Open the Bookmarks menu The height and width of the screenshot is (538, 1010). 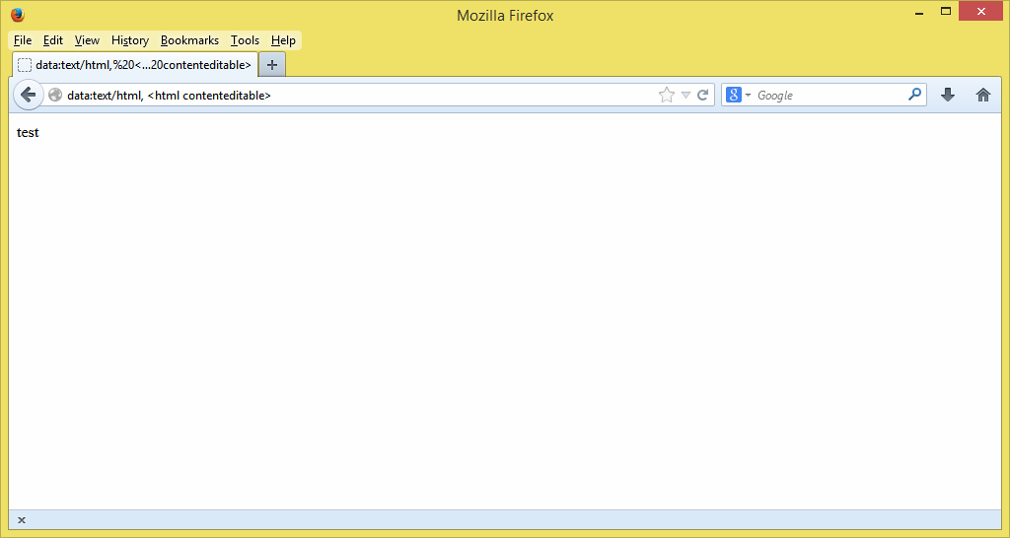pos(189,40)
